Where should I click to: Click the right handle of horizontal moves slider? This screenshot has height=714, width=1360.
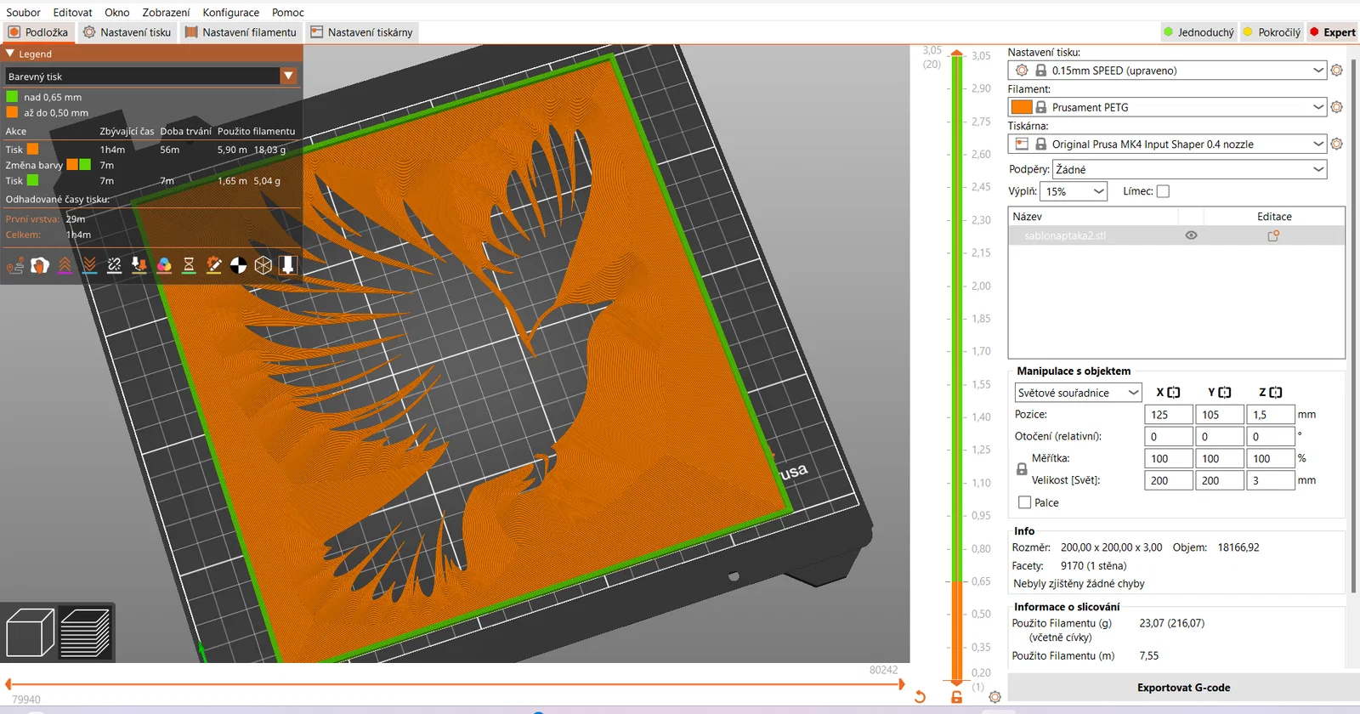901,684
